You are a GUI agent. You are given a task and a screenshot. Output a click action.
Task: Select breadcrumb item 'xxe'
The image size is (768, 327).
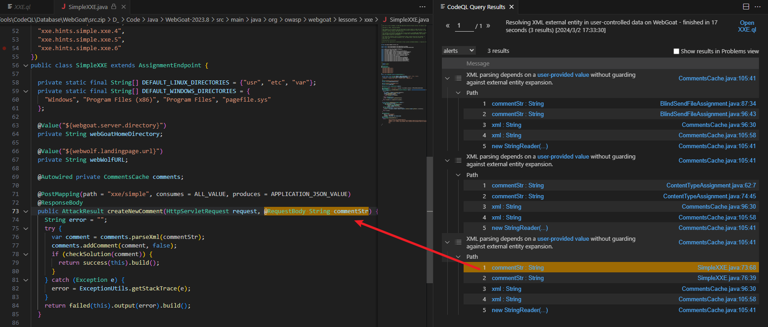[369, 19]
